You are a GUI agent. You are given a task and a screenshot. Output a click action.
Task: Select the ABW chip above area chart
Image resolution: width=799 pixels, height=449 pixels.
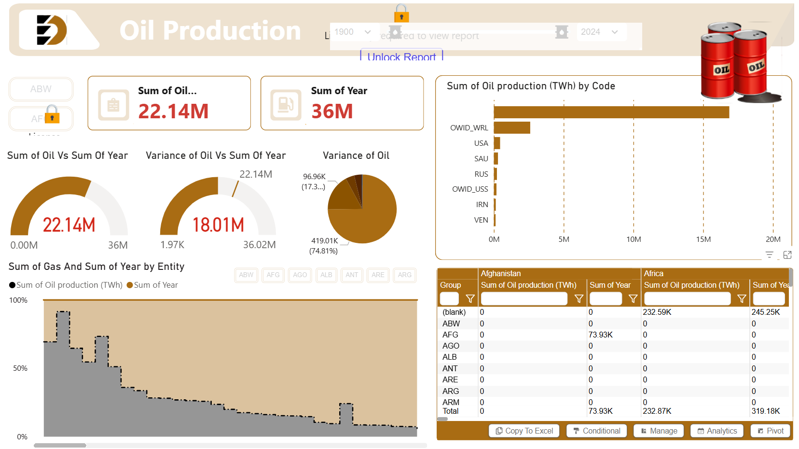(x=246, y=275)
